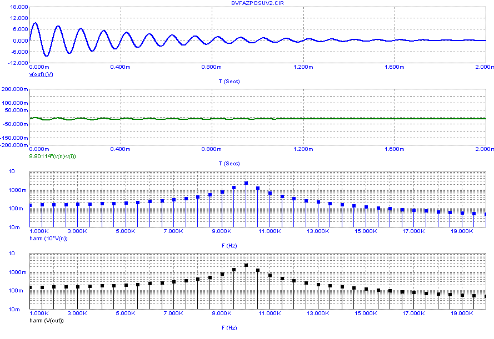Click the 50.000m y-axis value
The image size is (494, 339).
click(x=16, y=110)
